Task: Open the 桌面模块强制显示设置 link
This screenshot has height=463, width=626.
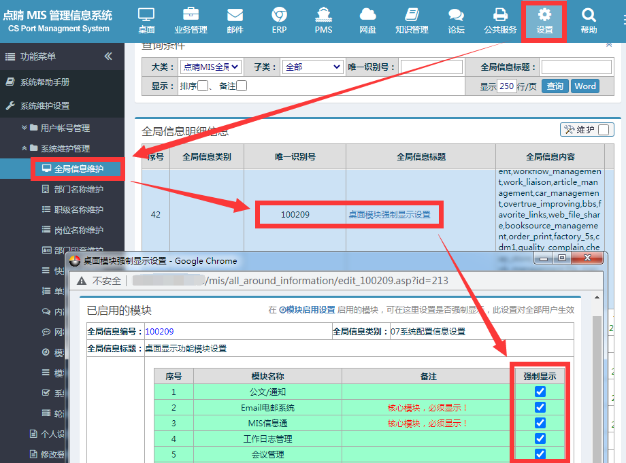Action: (x=390, y=215)
